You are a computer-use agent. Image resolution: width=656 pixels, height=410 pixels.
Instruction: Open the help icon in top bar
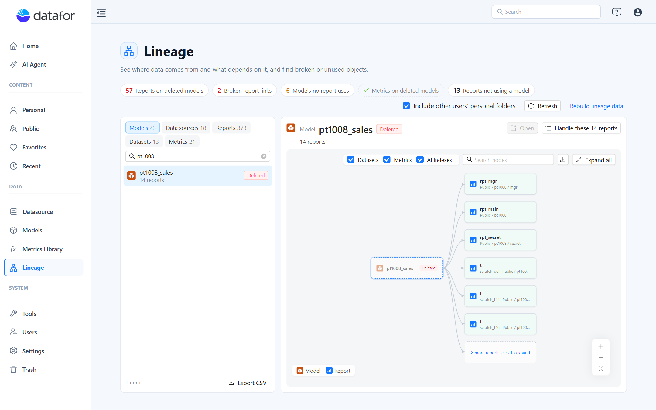[617, 12]
